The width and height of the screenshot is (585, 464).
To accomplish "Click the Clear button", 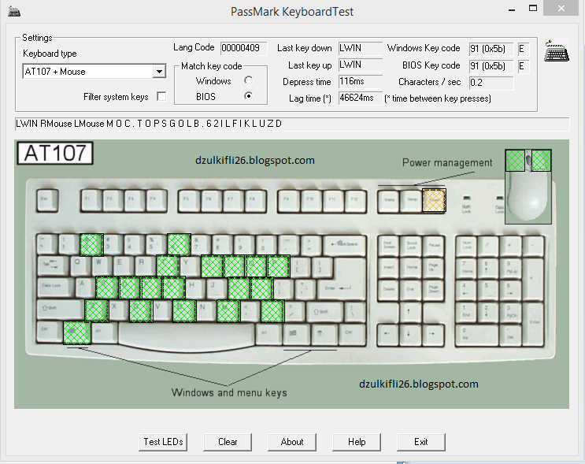I will [x=228, y=442].
